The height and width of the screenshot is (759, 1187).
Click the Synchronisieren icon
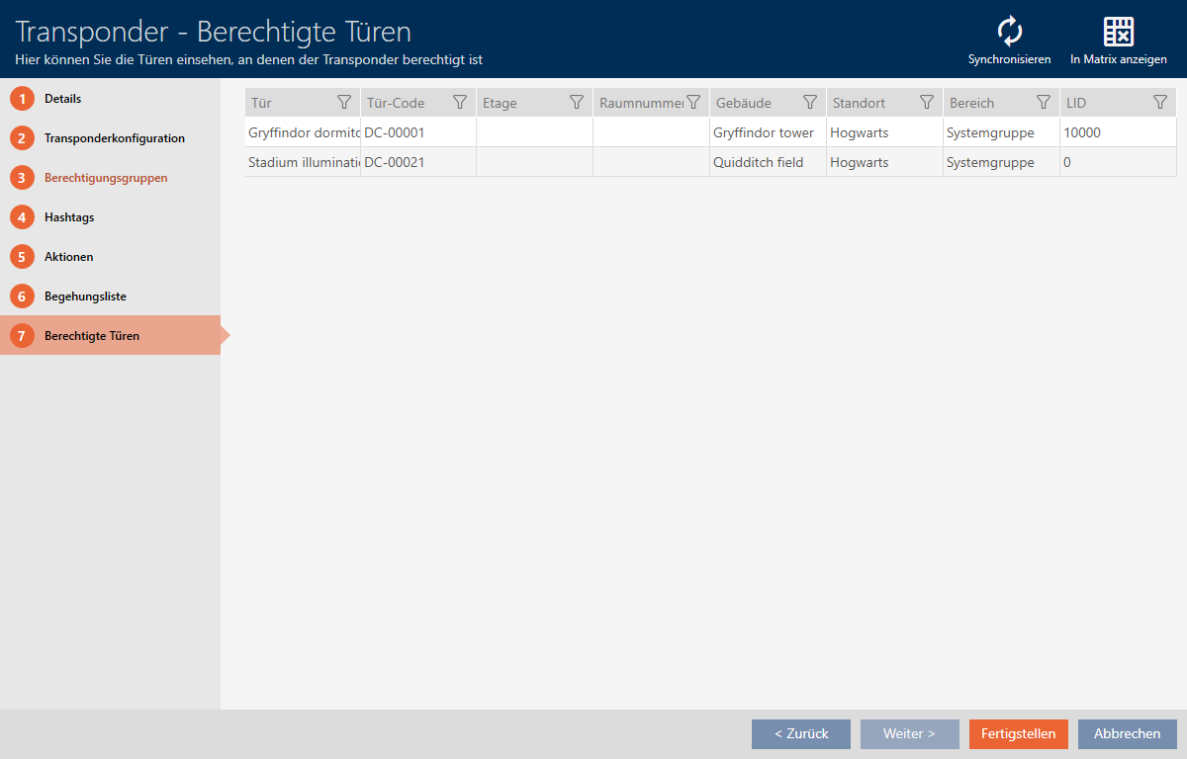pyautogui.click(x=1009, y=33)
